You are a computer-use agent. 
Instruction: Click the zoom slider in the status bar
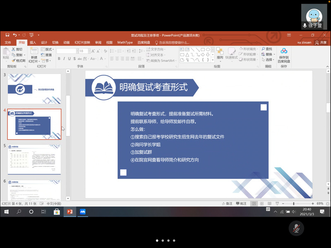294,203
